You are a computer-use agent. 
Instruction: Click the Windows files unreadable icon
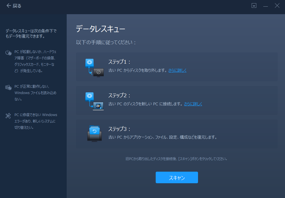pos(8,87)
